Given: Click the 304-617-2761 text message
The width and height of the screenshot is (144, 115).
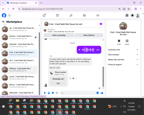Looking at the screenshot, I should point(55,68).
